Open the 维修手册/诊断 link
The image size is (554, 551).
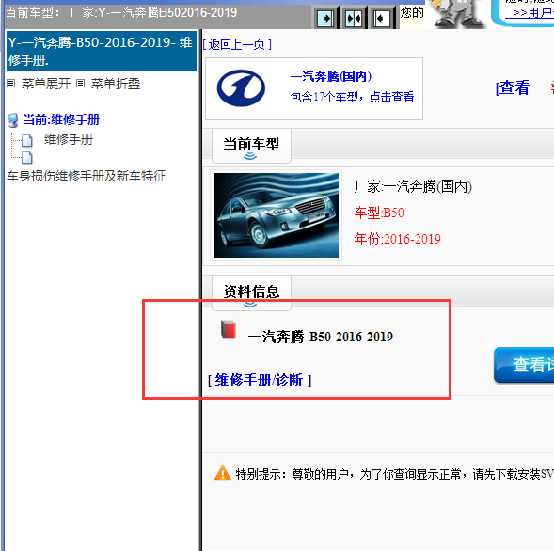(x=260, y=381)
